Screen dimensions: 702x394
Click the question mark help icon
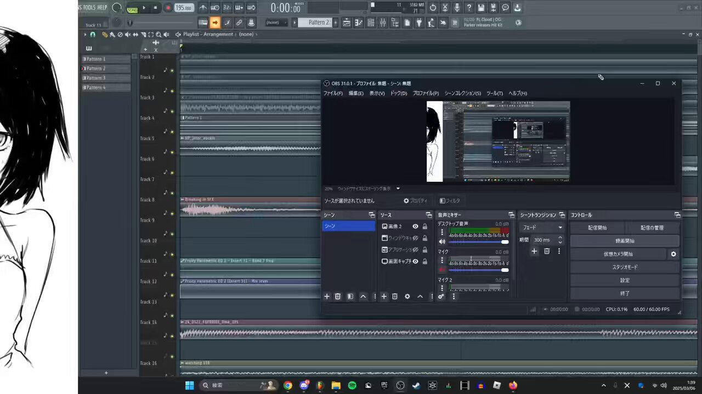[x=469, y=8]
